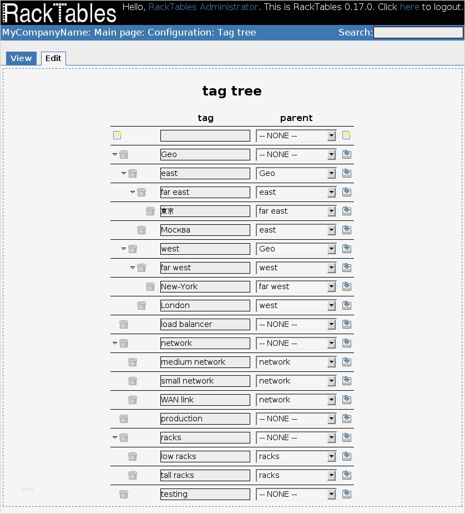Collapse the west tag node
The height and width of the screenshot is (514, 465).
[124, 249]
